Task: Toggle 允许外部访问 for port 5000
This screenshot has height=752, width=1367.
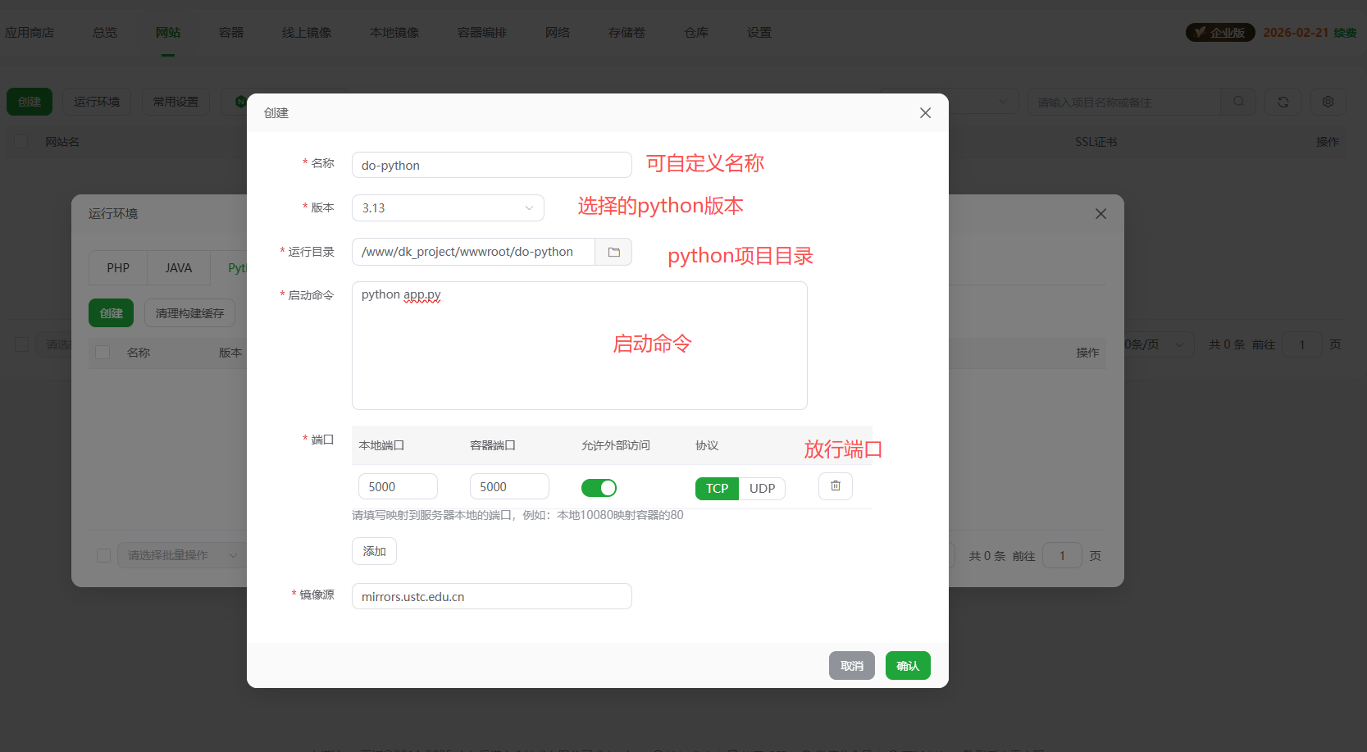Action: point(599,487)
